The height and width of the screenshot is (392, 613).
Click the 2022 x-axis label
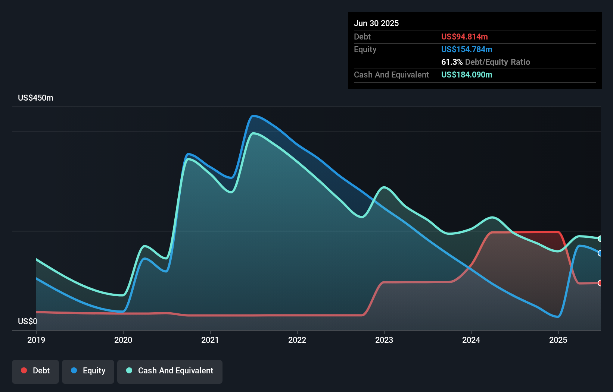click(x=297, y=340)
